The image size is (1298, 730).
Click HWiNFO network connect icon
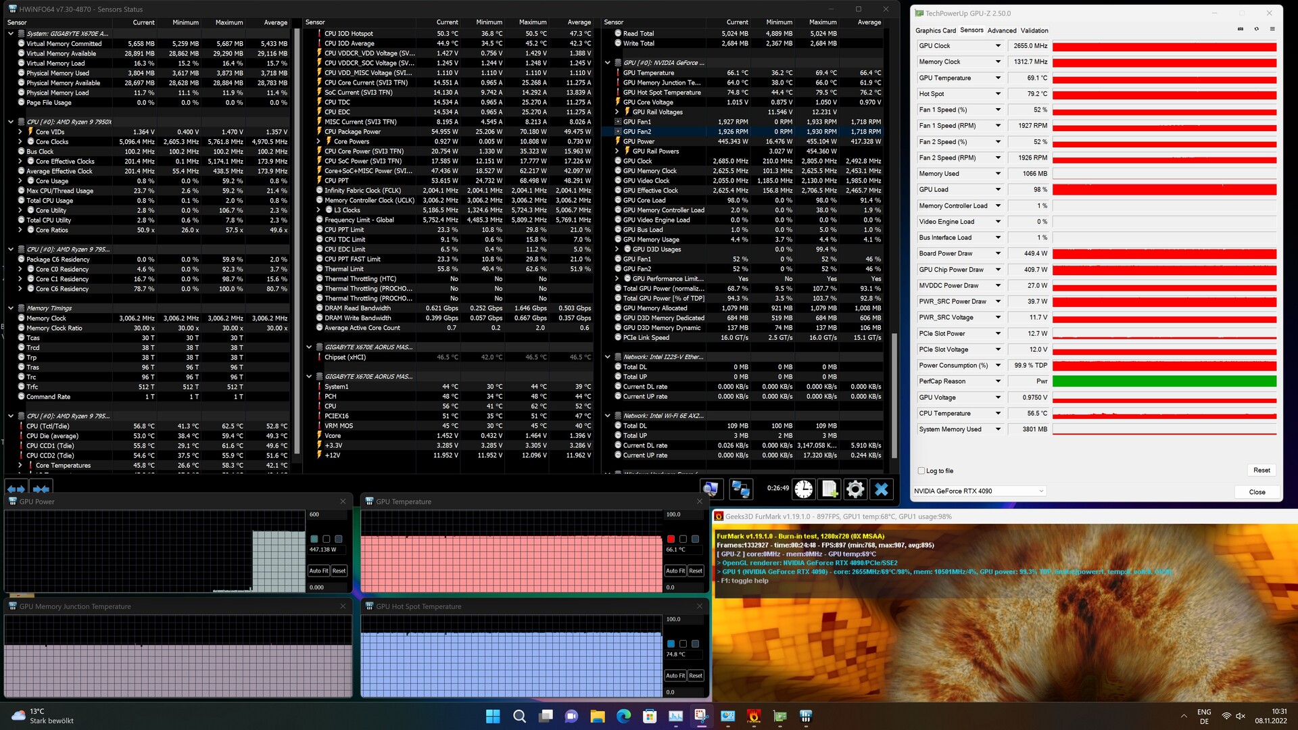[x=741, y=489]
